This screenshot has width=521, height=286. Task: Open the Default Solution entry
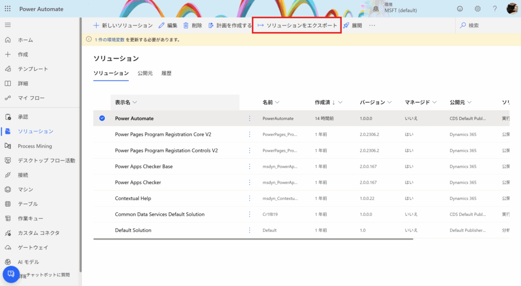133,230
